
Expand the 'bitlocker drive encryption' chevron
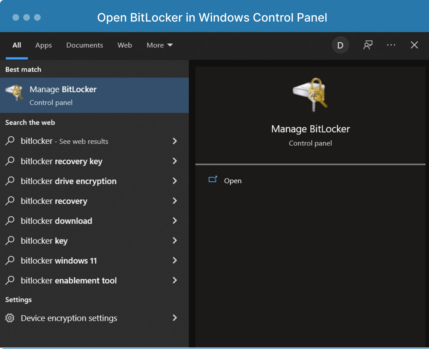pos(175,181)
